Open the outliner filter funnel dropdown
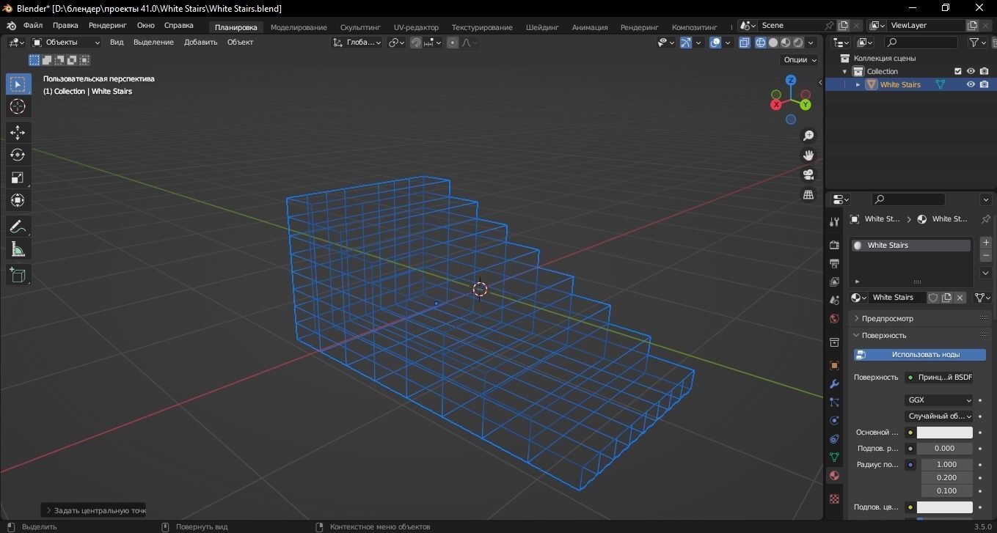Viewport: 997px width, 533px height. 978,43
